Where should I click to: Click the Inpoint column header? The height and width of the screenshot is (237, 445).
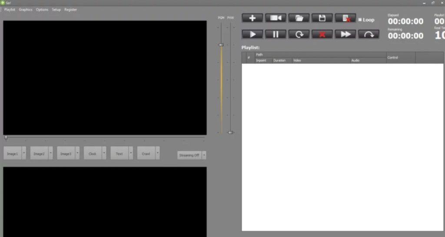pos(263,60)
